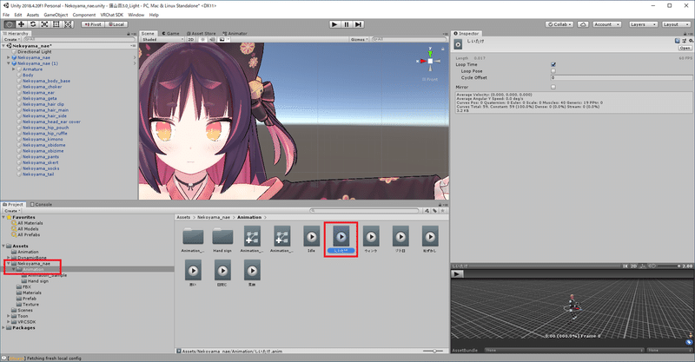Open the Layers dropdown
The image size is (695, 362).
pyautogui.click(x=642, y=24)
